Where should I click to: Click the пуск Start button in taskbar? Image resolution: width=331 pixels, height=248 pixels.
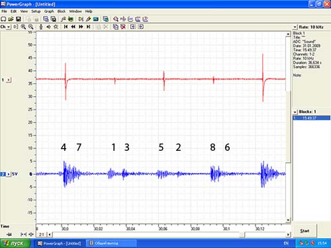(15, 243)
